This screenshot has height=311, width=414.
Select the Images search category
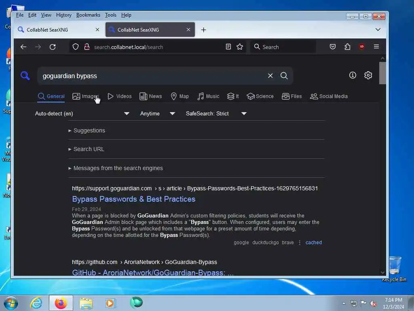pos(85,96)
